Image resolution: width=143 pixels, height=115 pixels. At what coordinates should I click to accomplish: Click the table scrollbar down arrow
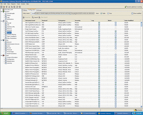tap(142, 106)
